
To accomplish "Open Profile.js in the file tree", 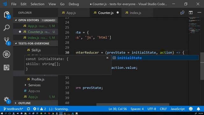I will point(35,79).
